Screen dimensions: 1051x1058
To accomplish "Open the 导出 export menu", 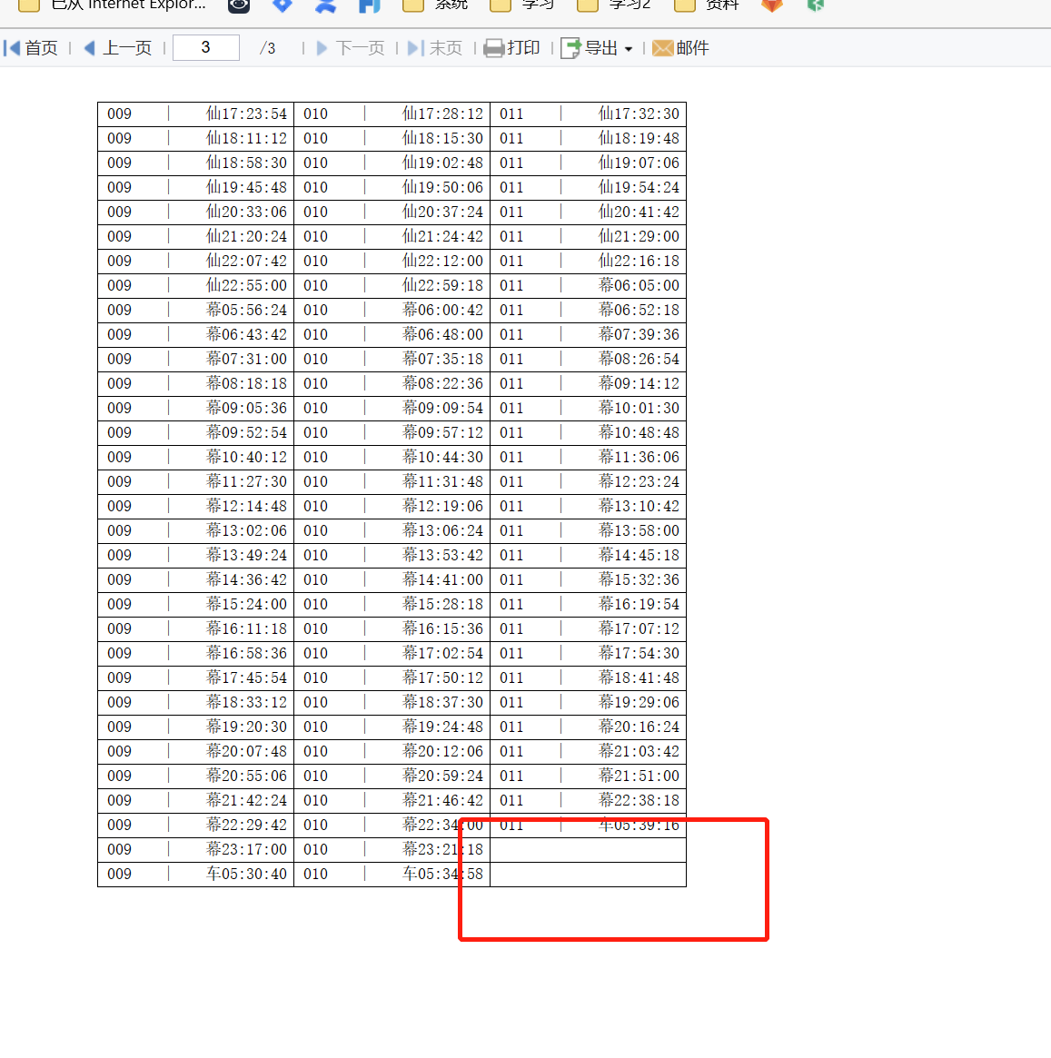I will point(597,48).
